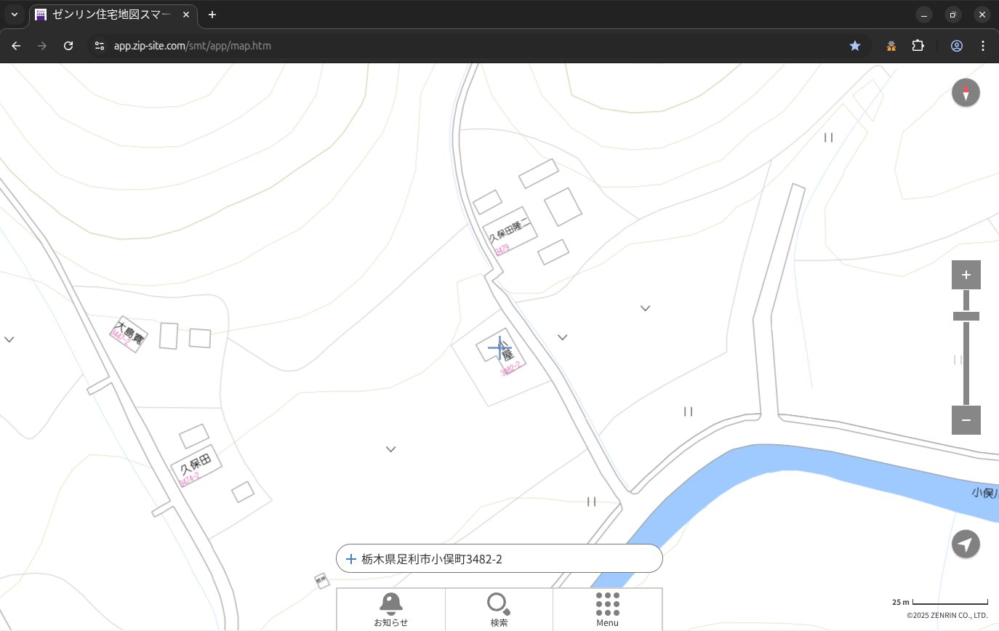The height and width of the screenshot is (631, 999).
Task: Reload the map page
Action: [x=68, y=46]
